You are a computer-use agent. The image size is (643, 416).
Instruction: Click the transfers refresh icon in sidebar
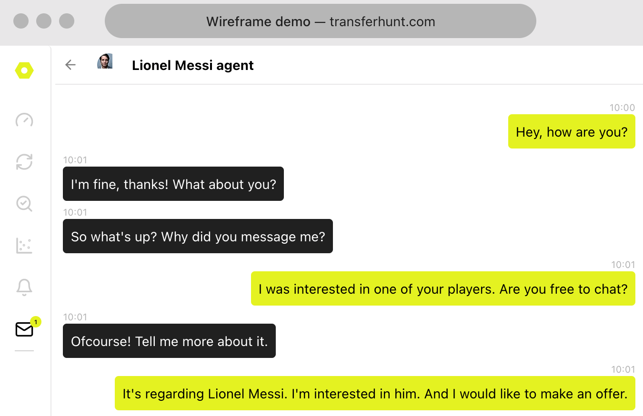coord(24,162)
